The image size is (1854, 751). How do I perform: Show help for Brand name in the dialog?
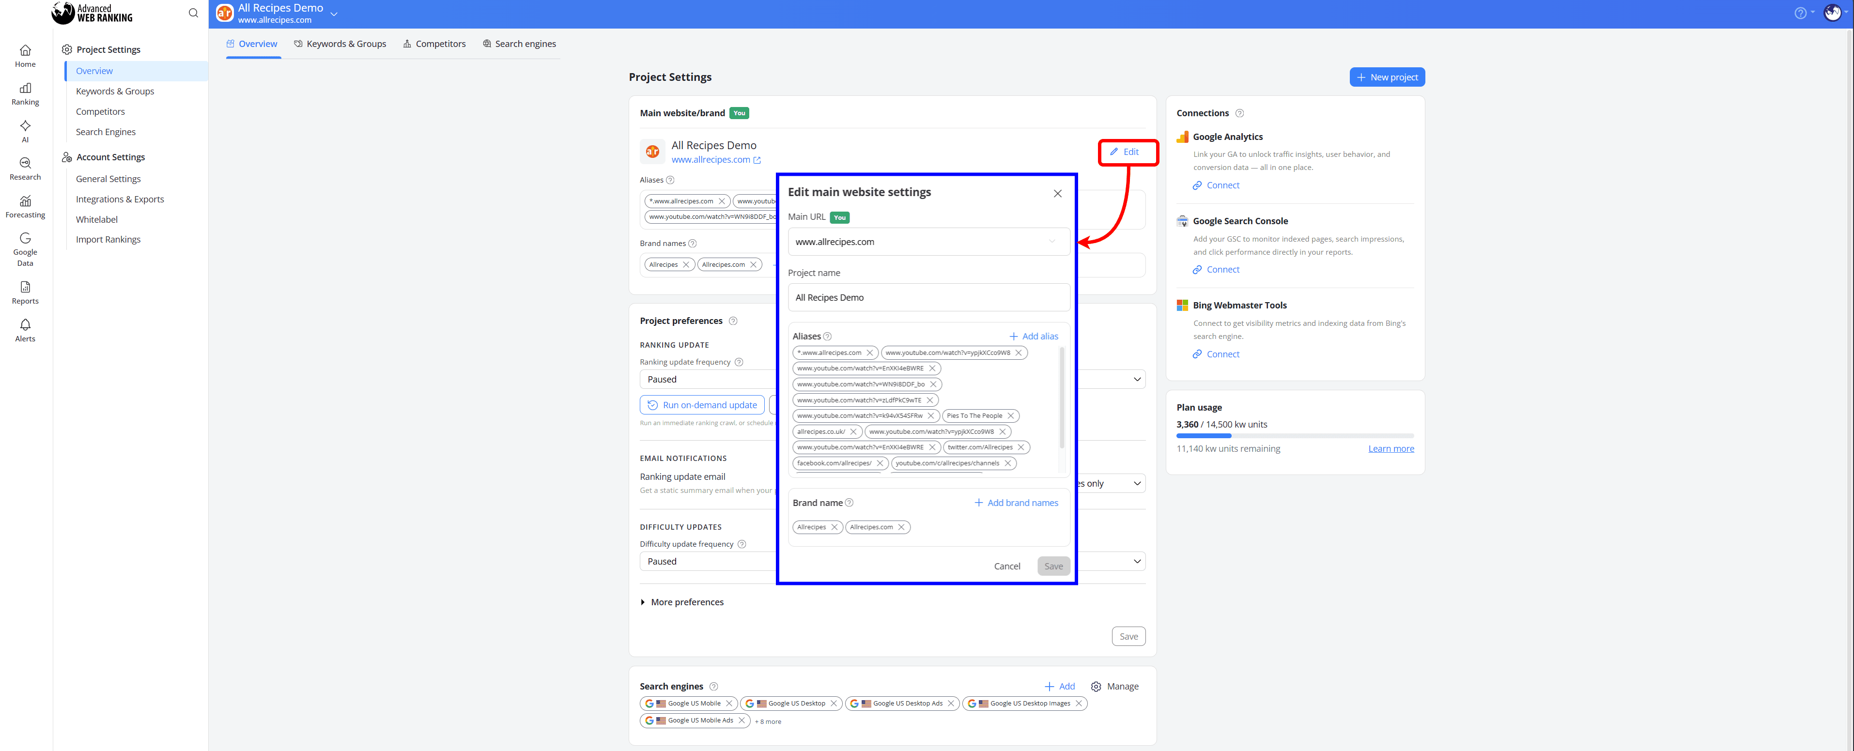click(850, 503)
